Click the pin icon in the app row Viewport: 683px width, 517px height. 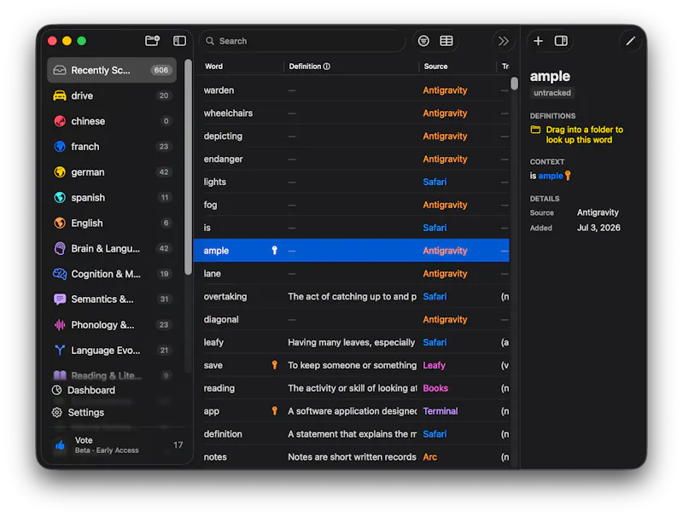tap(274, 410)
